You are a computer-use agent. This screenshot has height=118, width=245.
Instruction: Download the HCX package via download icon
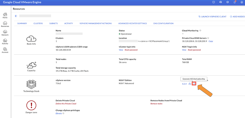tap(190, 84)
